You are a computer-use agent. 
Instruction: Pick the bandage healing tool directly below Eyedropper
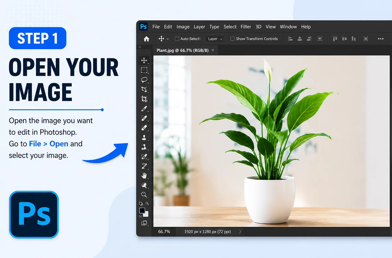tap(144, 118)
